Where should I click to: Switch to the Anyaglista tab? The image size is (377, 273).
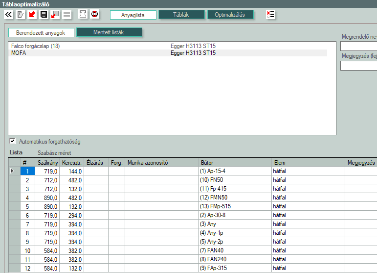[133, 15]
